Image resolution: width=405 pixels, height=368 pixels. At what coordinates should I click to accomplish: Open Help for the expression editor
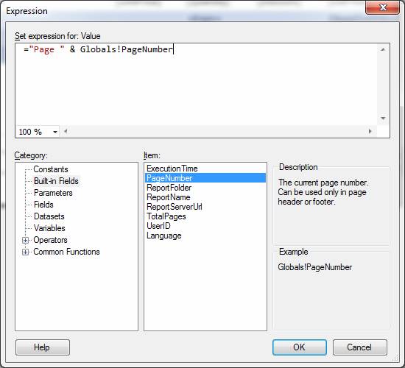click(43, 347)
